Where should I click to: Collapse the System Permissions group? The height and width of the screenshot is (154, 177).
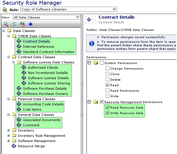[x=89, y=63]
